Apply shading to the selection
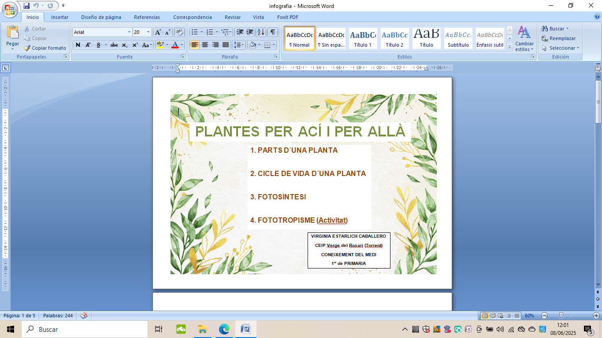Image resolution: width=602 pixels, height=338 pixels. pyautogui.click(x=253, y=46)
